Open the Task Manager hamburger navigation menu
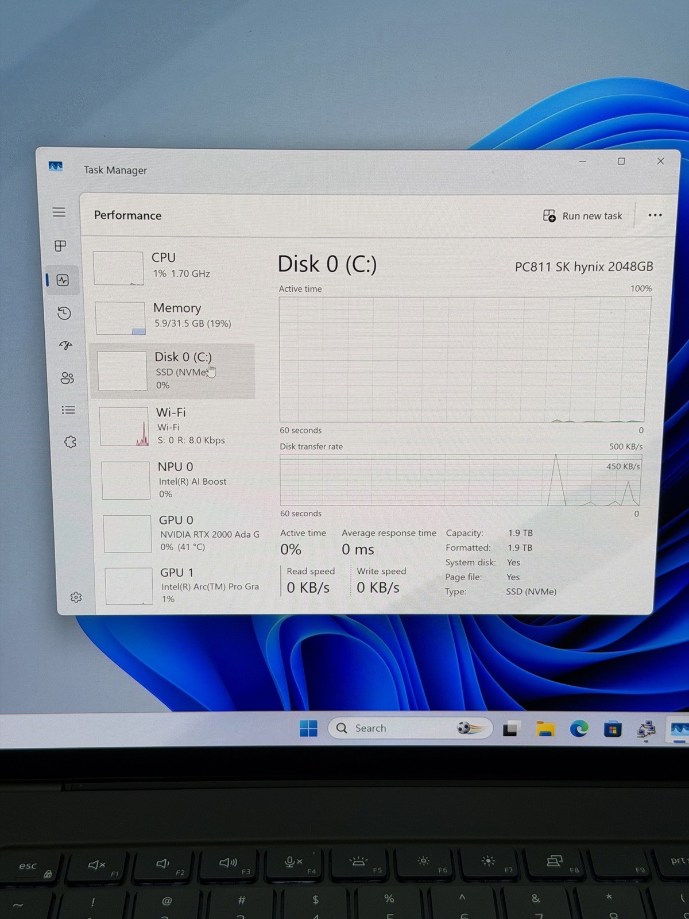Screen dimensions: 689x919 click(x=59, y=212)
